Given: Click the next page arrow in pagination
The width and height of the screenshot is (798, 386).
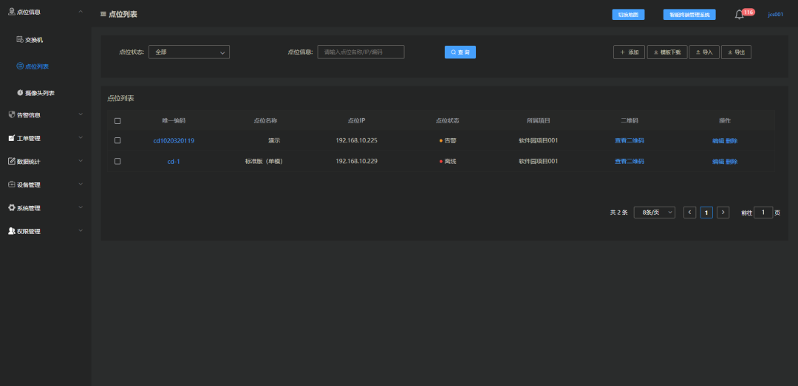Looking at the screenshot, I should click(x=723, y=213).
